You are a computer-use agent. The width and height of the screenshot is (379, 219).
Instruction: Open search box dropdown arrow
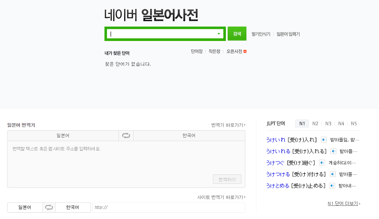tap(219, 34)
